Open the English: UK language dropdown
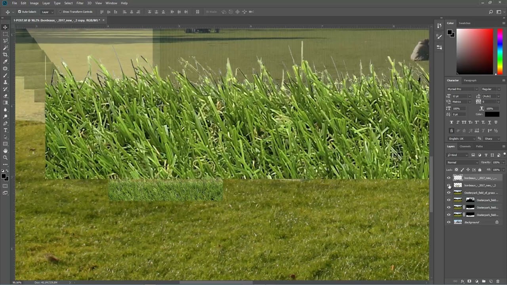Screen dimensions: 507x285 (461, 139)
